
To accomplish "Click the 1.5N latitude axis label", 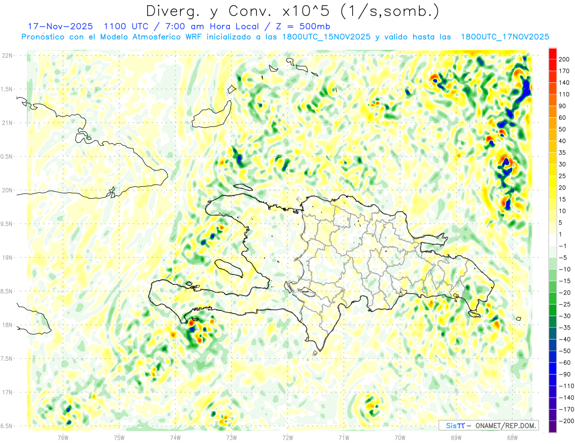I will (x=7, y=89).
